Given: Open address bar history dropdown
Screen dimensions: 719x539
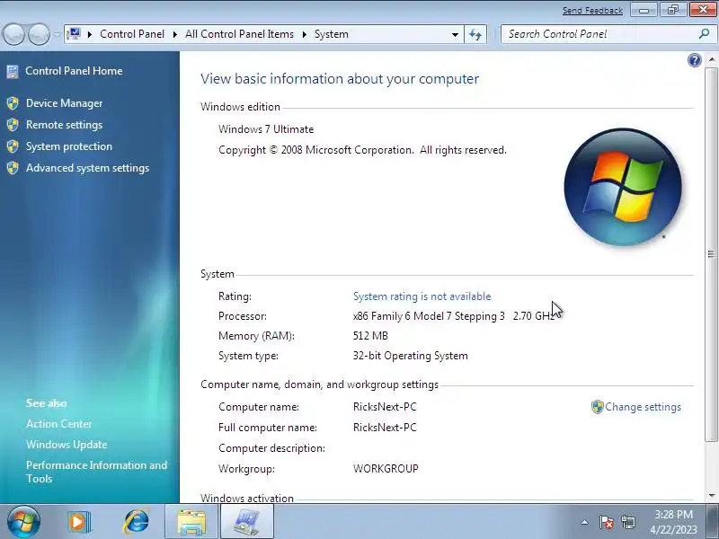Looking at the screenshot, I should click(x=455, y=34).
